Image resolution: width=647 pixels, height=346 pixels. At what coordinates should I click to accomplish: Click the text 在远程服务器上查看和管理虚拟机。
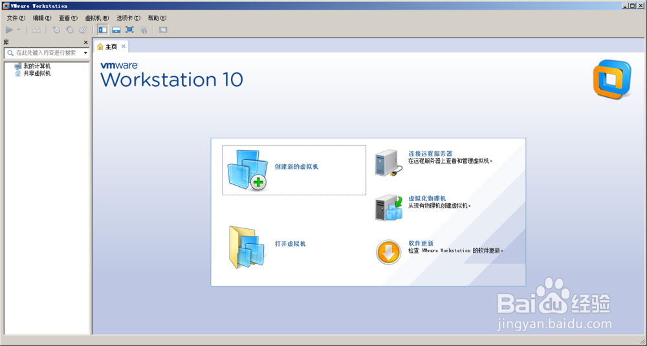[450, 161]
